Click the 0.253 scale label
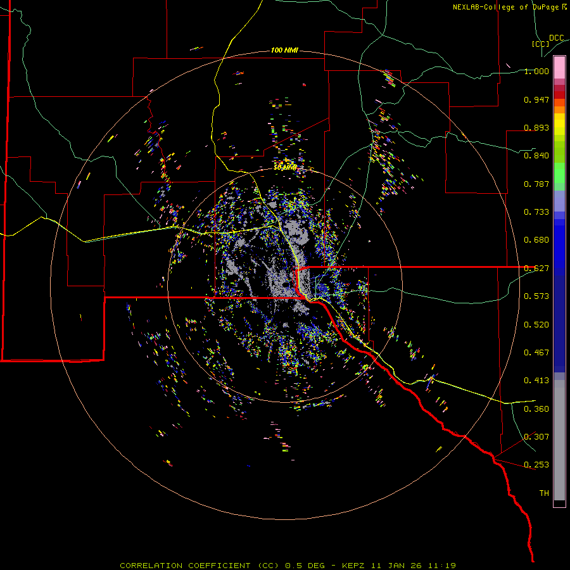This screenshot has width=570, height=570. click(x=536, y=465)
